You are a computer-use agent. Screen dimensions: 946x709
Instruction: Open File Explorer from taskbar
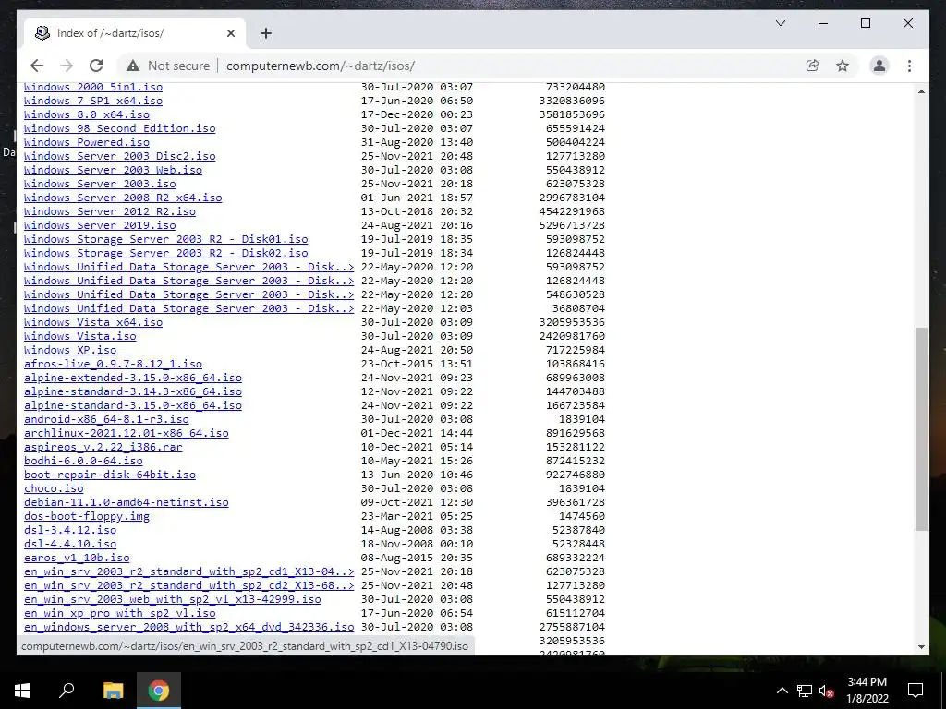pos(113,691)
